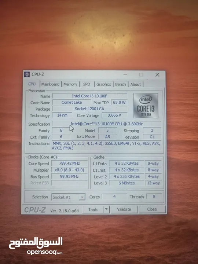Go to the Bench tab
Viewport: 198px width, 264px height.
click(x=121, y=84)
